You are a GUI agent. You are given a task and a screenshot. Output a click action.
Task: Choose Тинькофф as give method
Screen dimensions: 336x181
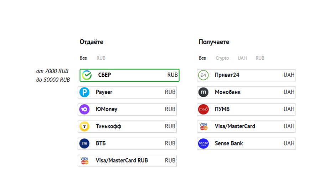tap(127, 127)
